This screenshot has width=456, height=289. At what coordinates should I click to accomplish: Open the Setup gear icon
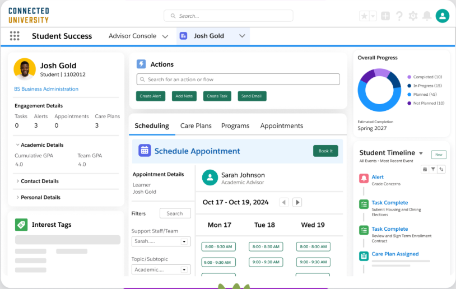point(413,16)
